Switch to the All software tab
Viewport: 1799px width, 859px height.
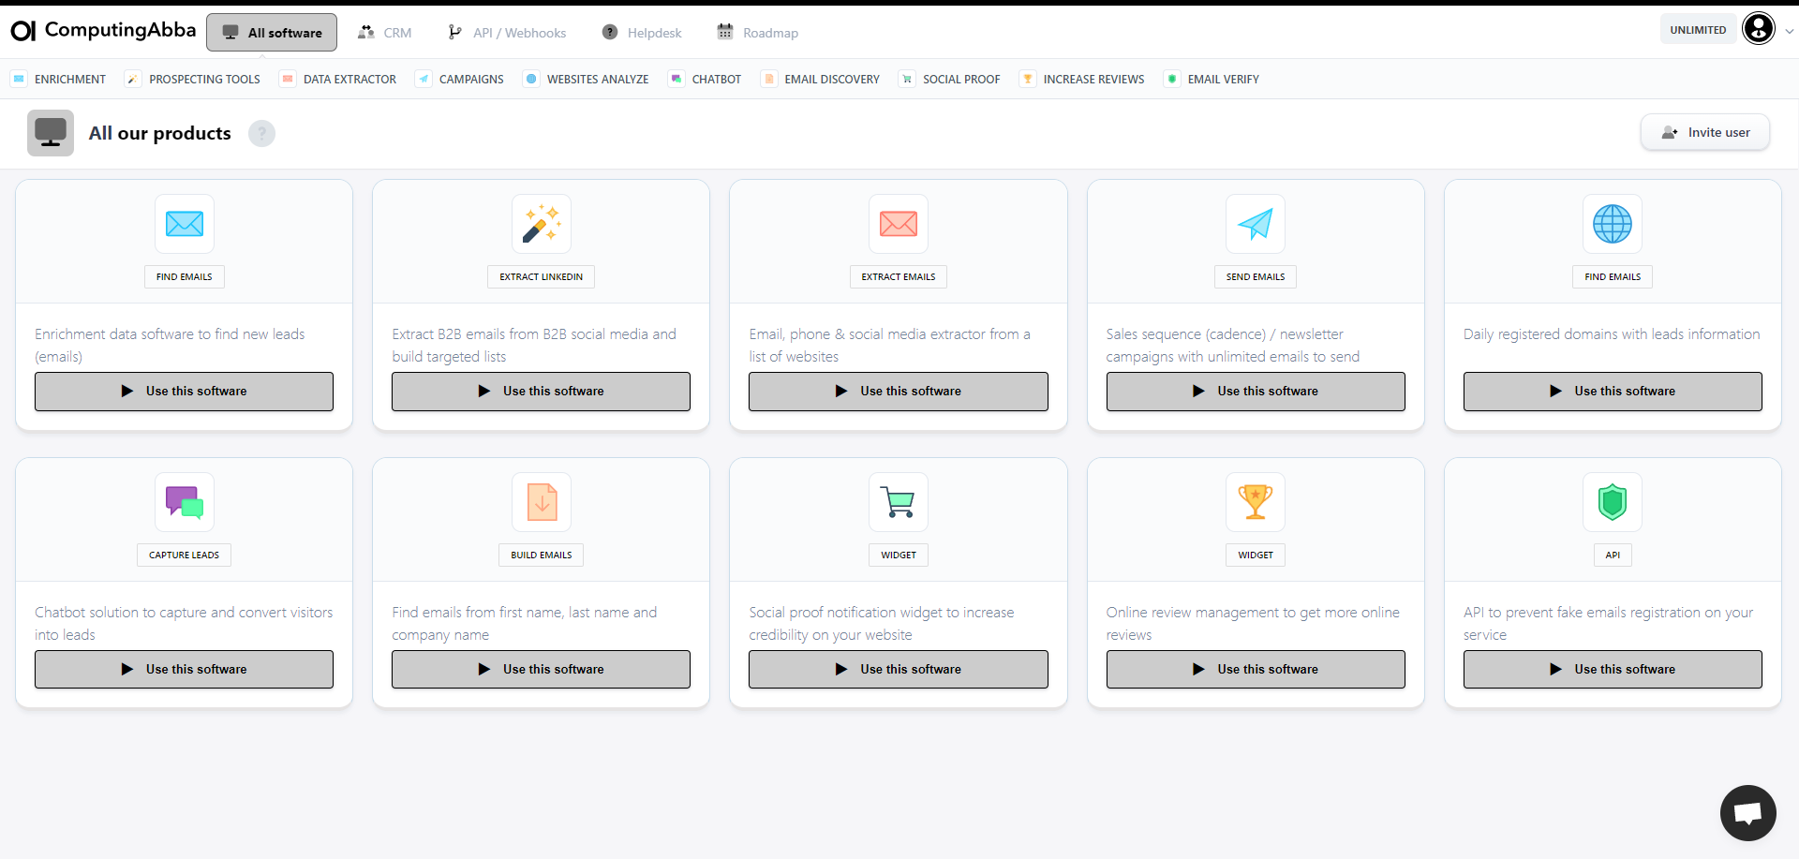(272, 33)
